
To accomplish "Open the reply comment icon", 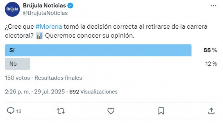I will 11,111.
